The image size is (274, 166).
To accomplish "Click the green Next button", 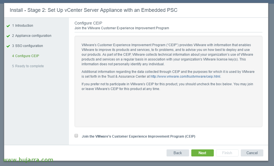I will [x=202, y=153].
